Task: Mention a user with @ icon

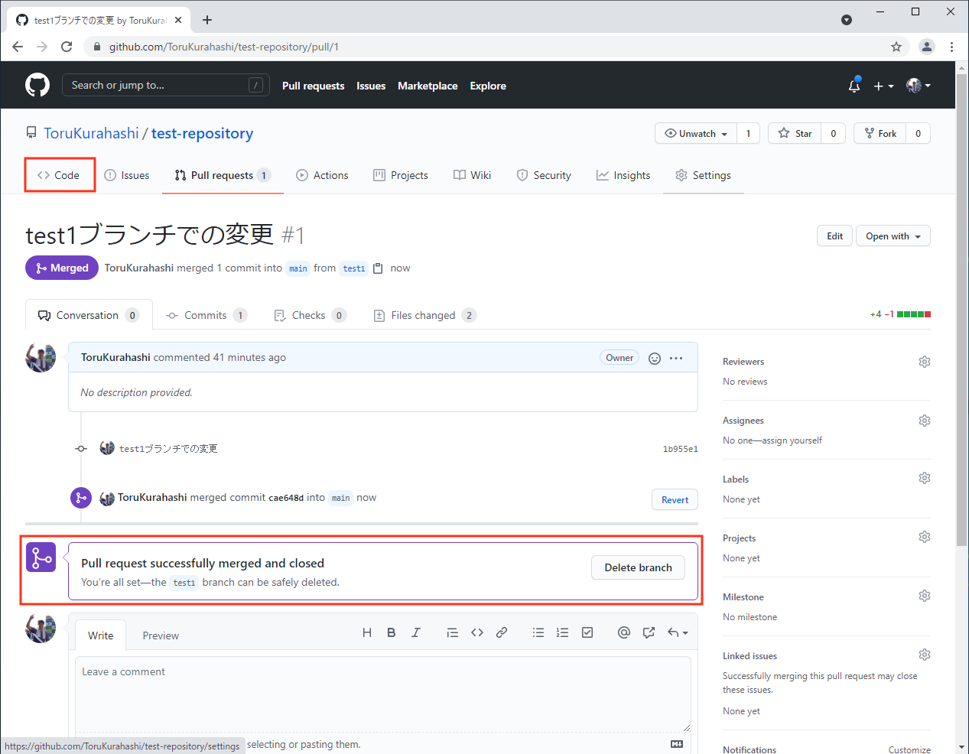Action: [x=624, y=632]
